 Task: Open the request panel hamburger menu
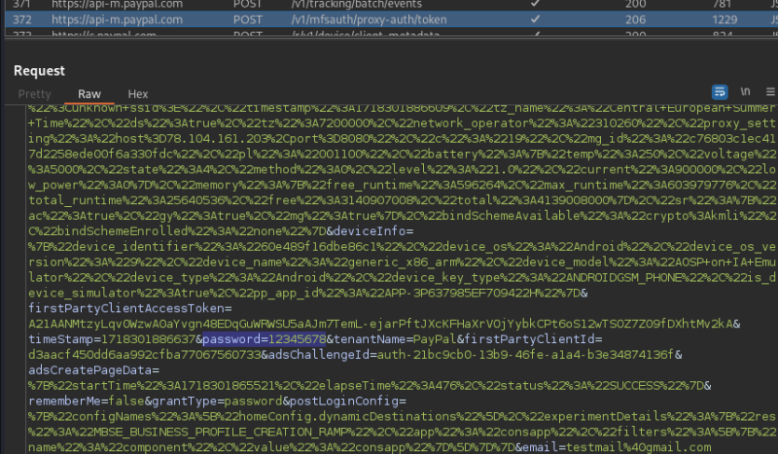pyautogui.click(x=770, y=91)
